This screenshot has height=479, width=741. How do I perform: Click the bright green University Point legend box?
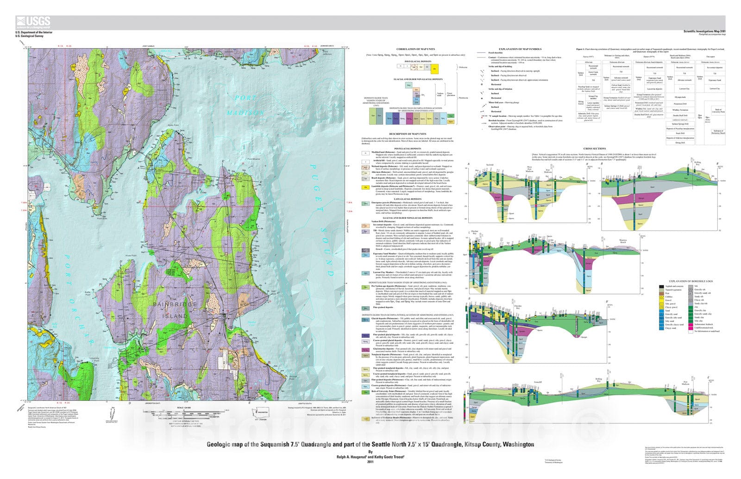coord(365,392)
